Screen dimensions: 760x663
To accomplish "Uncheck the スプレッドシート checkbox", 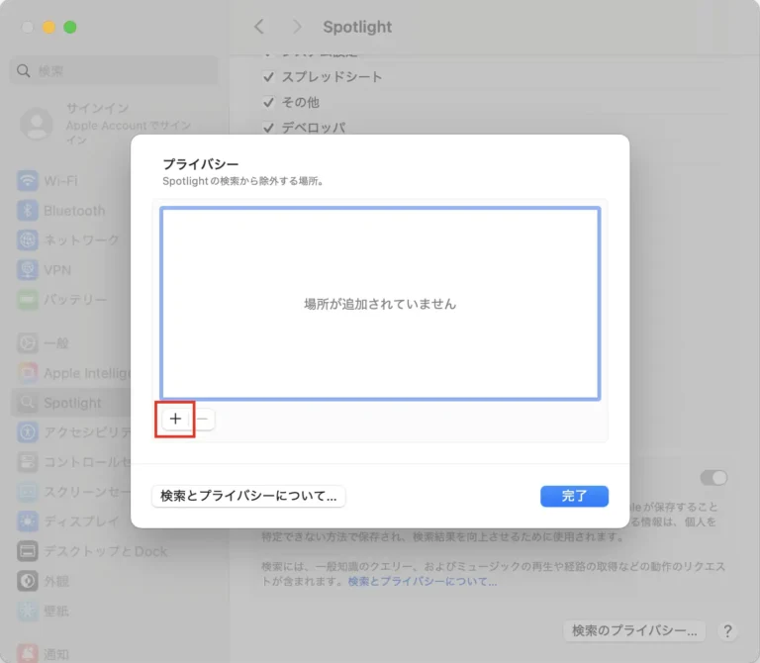I will [268, 77].
